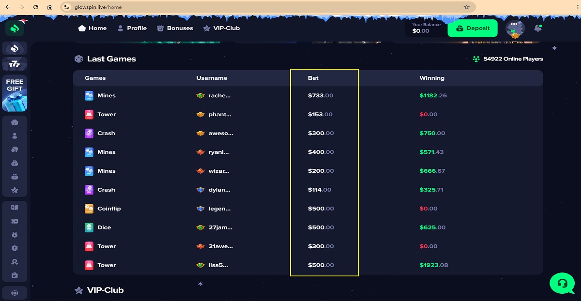Open the dinosaur user avatar
Viewport: 581px width, 301px height.
click(x=515, y=29)
